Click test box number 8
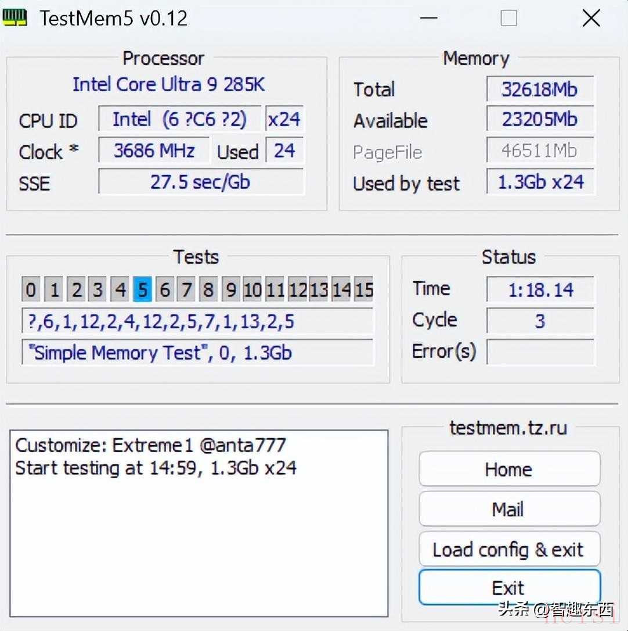The image size is (628, 631). click(x=208, y=289)
